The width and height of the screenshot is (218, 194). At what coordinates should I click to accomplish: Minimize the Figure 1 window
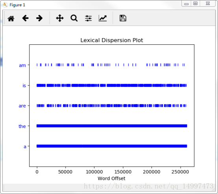[x=186, y=4]
